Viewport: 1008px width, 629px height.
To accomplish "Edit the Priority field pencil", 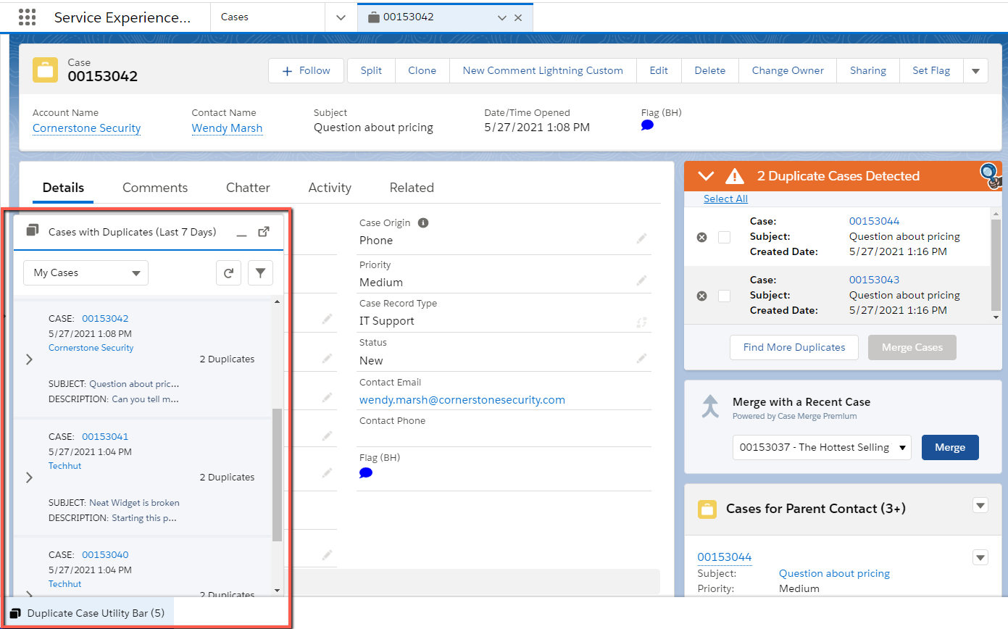I will click(641, 280).
